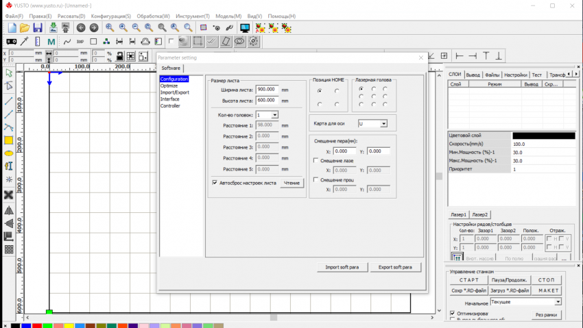Screen dimensions: 583x328
Task: Select the yellow ellipse drawing tool
Action: point(9,153)
